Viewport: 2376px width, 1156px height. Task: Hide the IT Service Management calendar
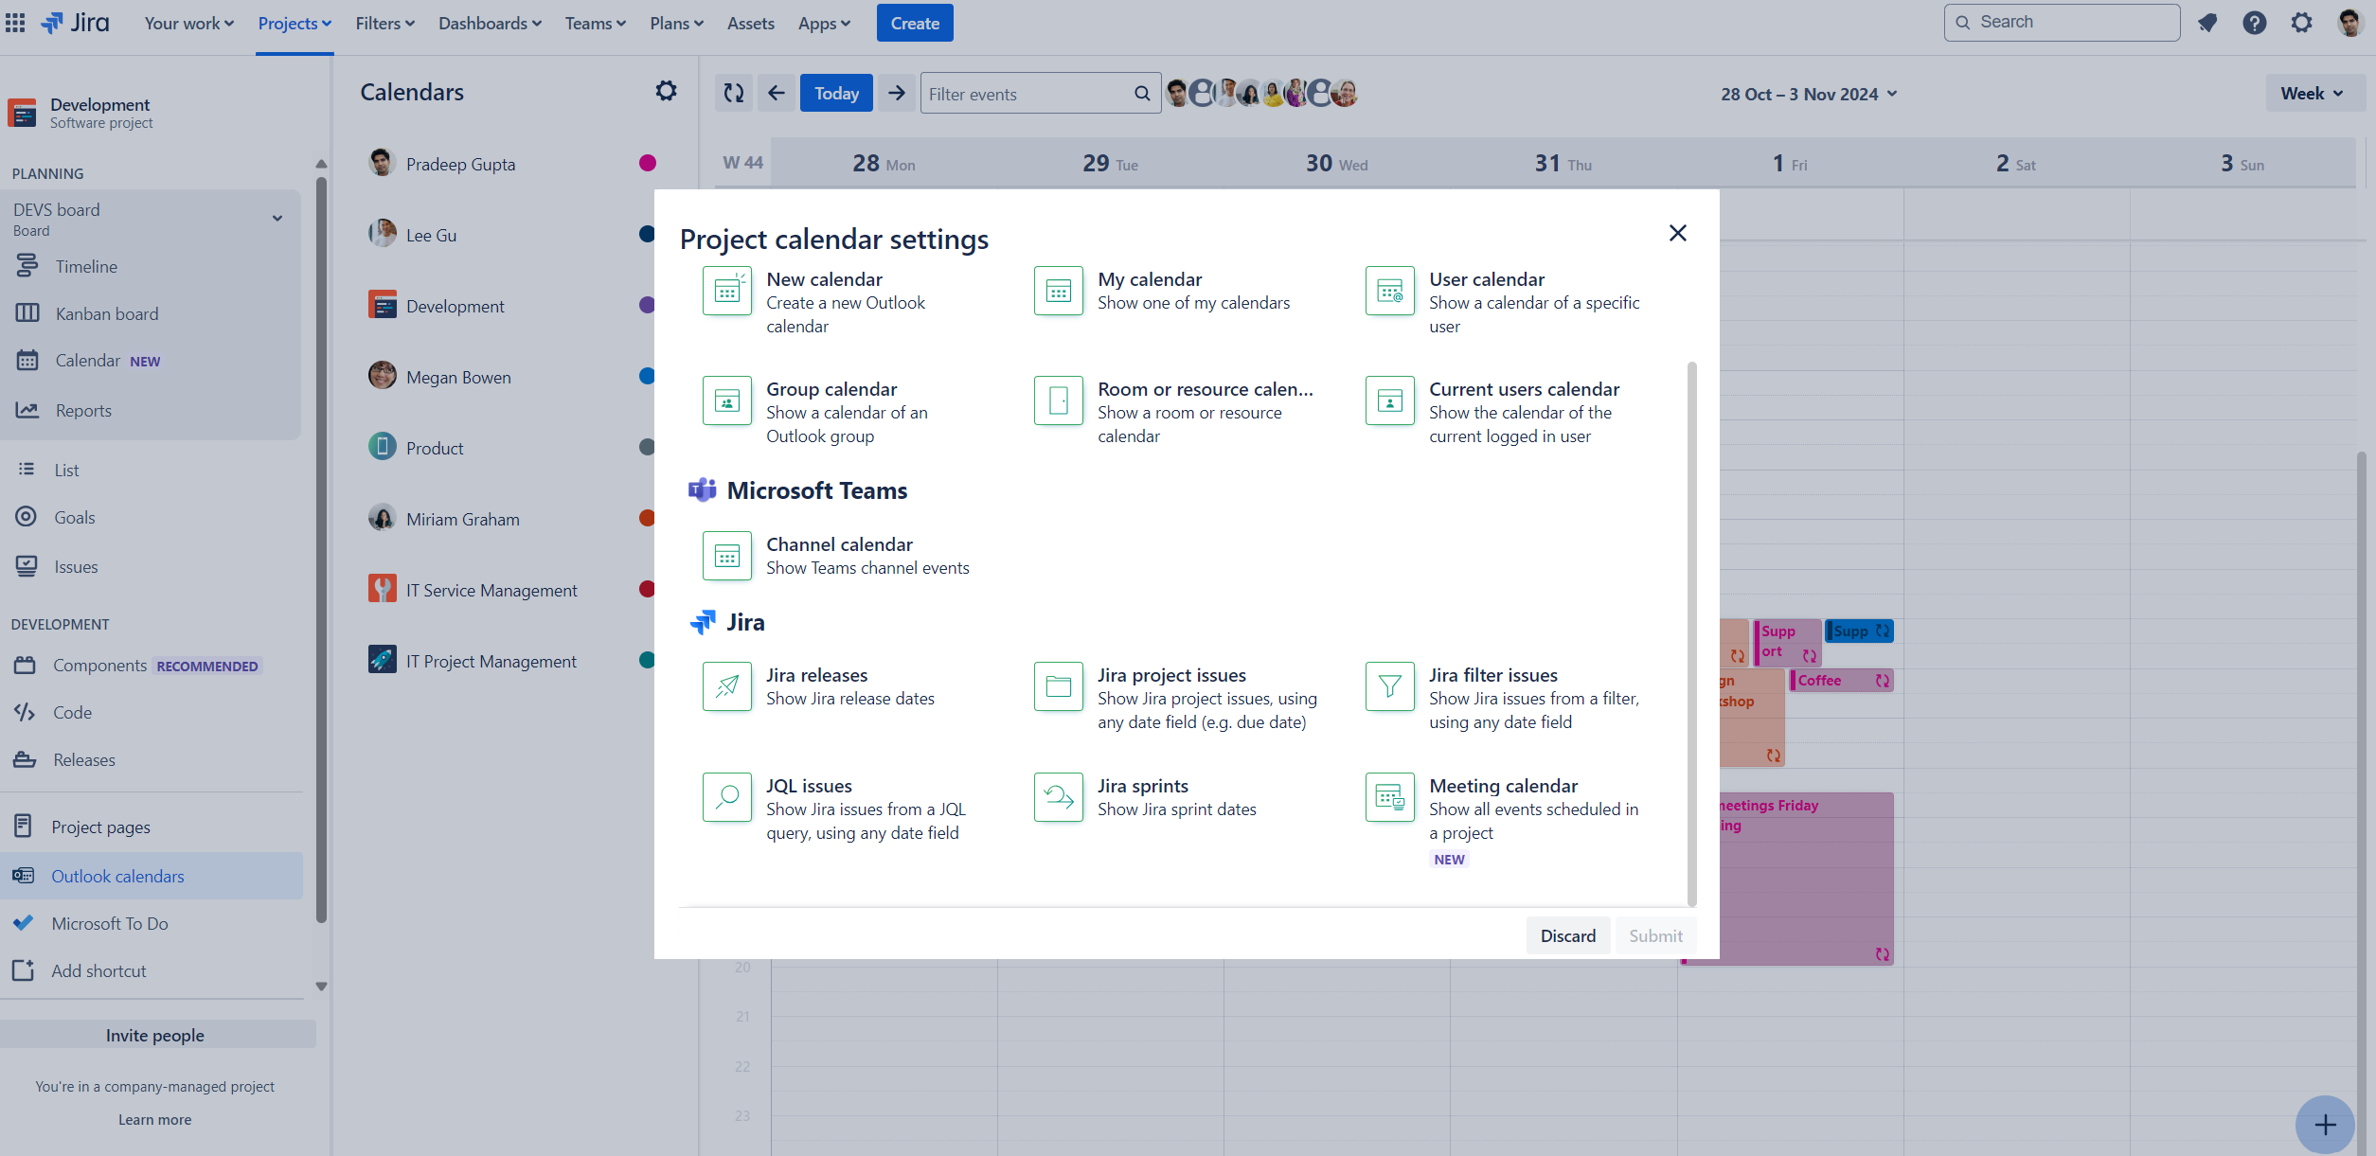pos(647,589)
